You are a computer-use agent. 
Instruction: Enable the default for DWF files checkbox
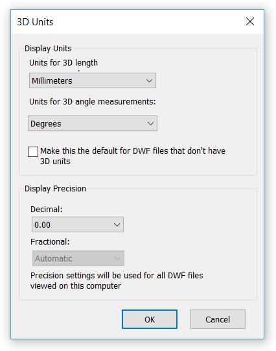point(33,152)
